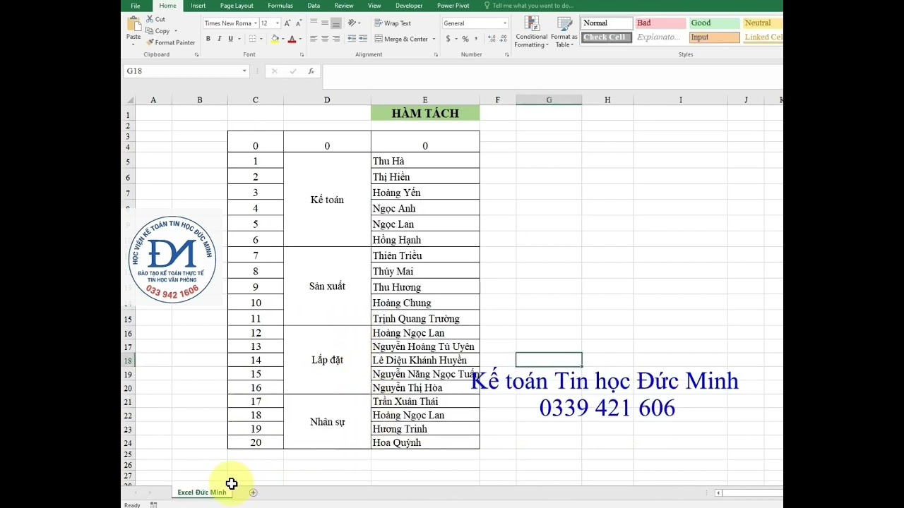
Task: Middle align cell content
Action: coord(325,23)
